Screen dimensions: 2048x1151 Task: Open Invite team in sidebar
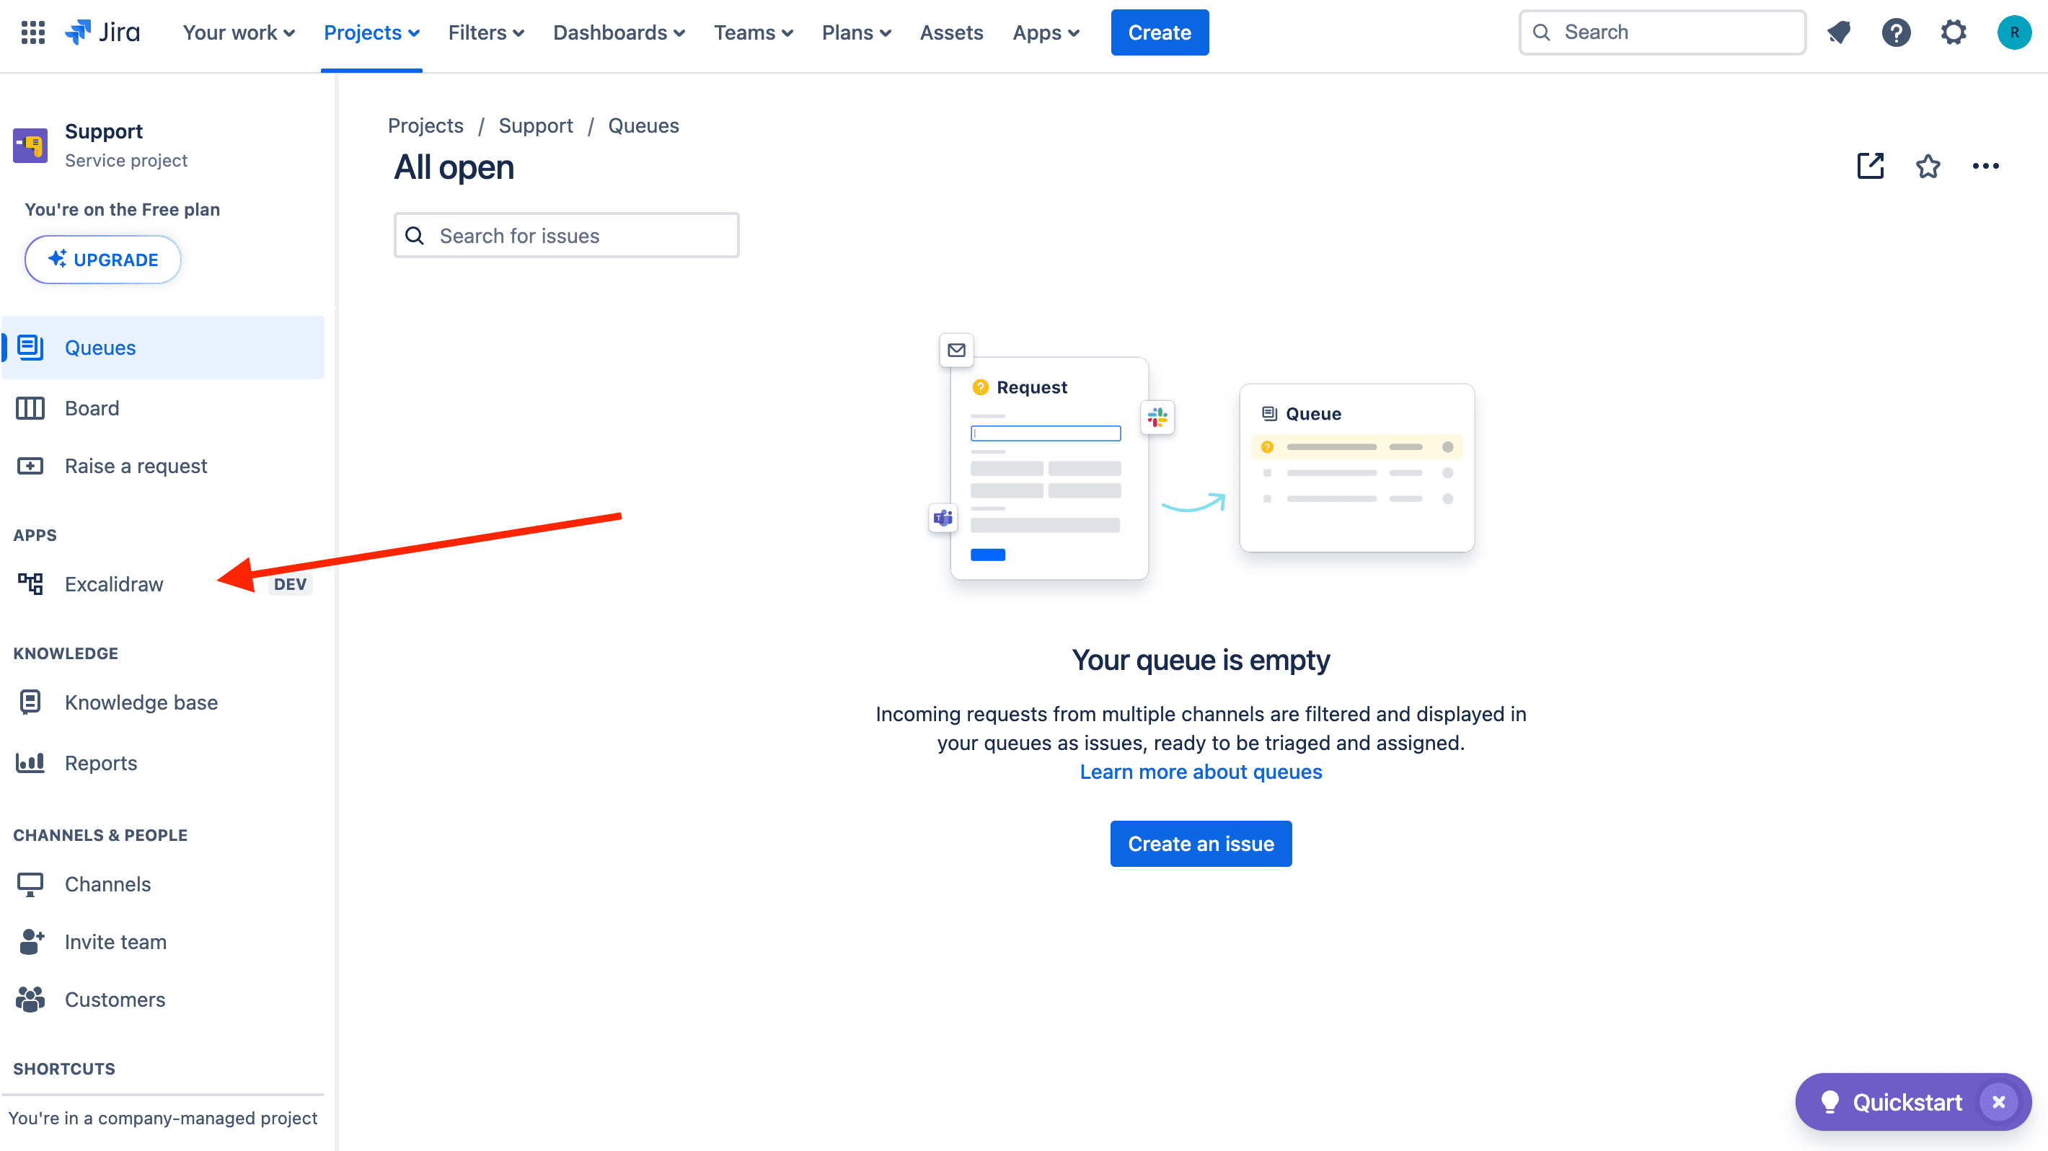(x=163, y=941)
